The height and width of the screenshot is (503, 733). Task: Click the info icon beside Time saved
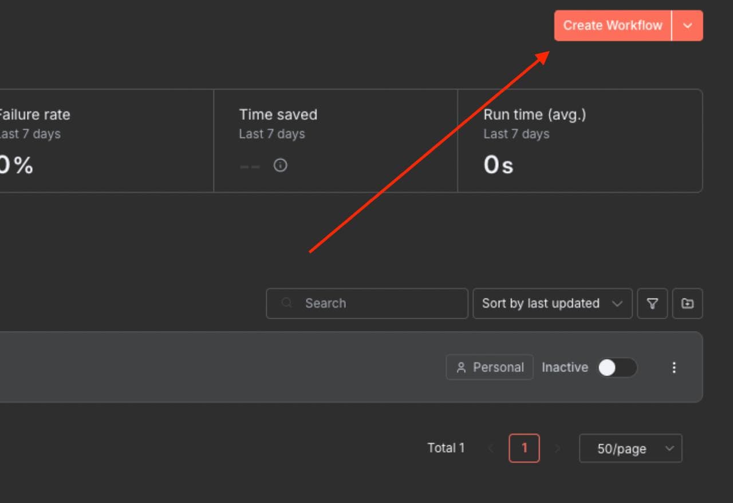point(280,165)
